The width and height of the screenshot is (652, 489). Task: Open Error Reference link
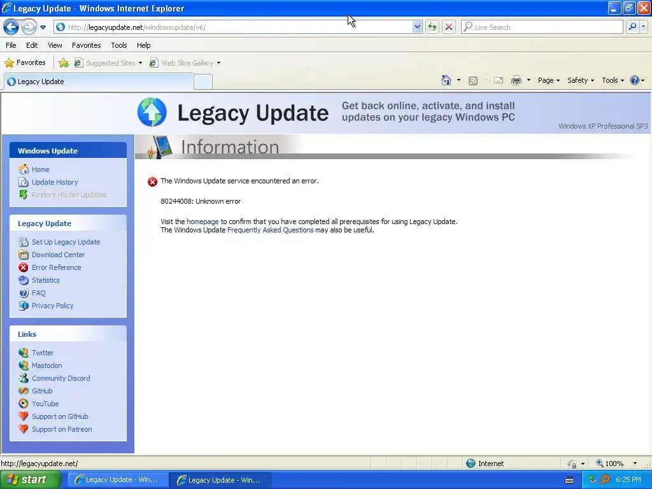pos(57,267)
